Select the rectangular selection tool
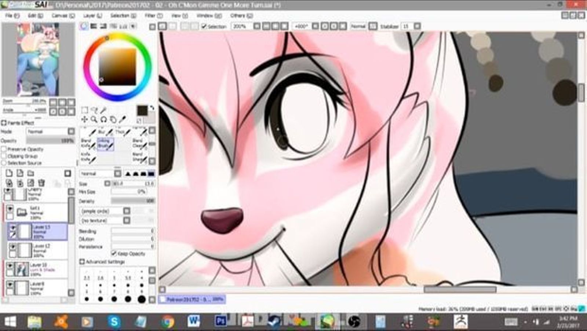The image size is (587, 331). click(x=84, y=110)
